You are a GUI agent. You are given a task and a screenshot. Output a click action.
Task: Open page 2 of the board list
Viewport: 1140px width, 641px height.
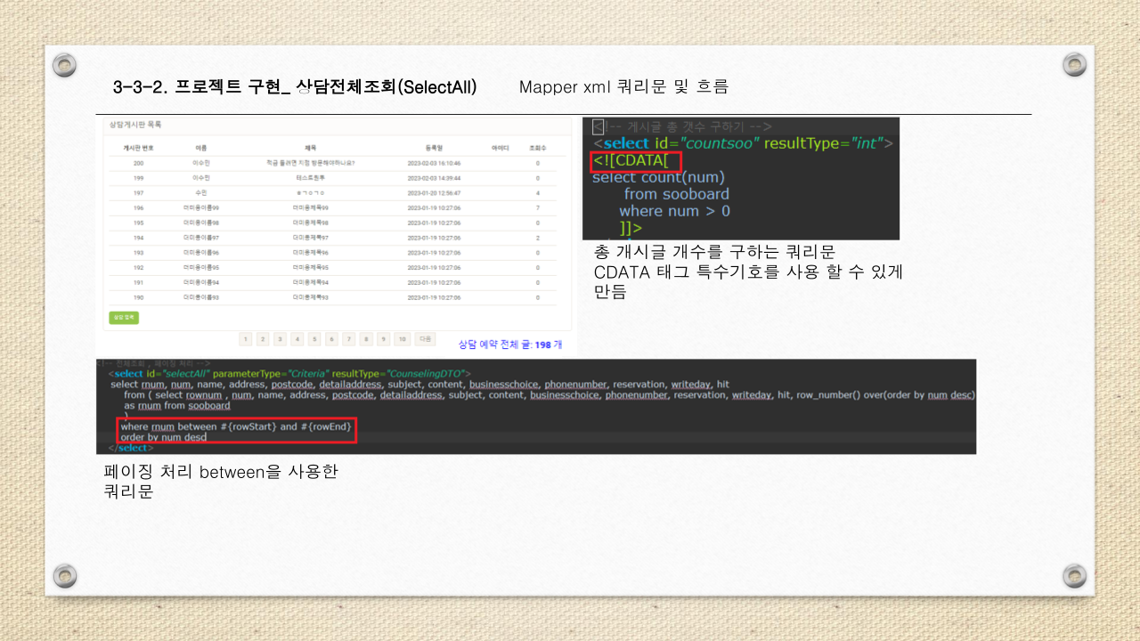click(x=263, y=339)
